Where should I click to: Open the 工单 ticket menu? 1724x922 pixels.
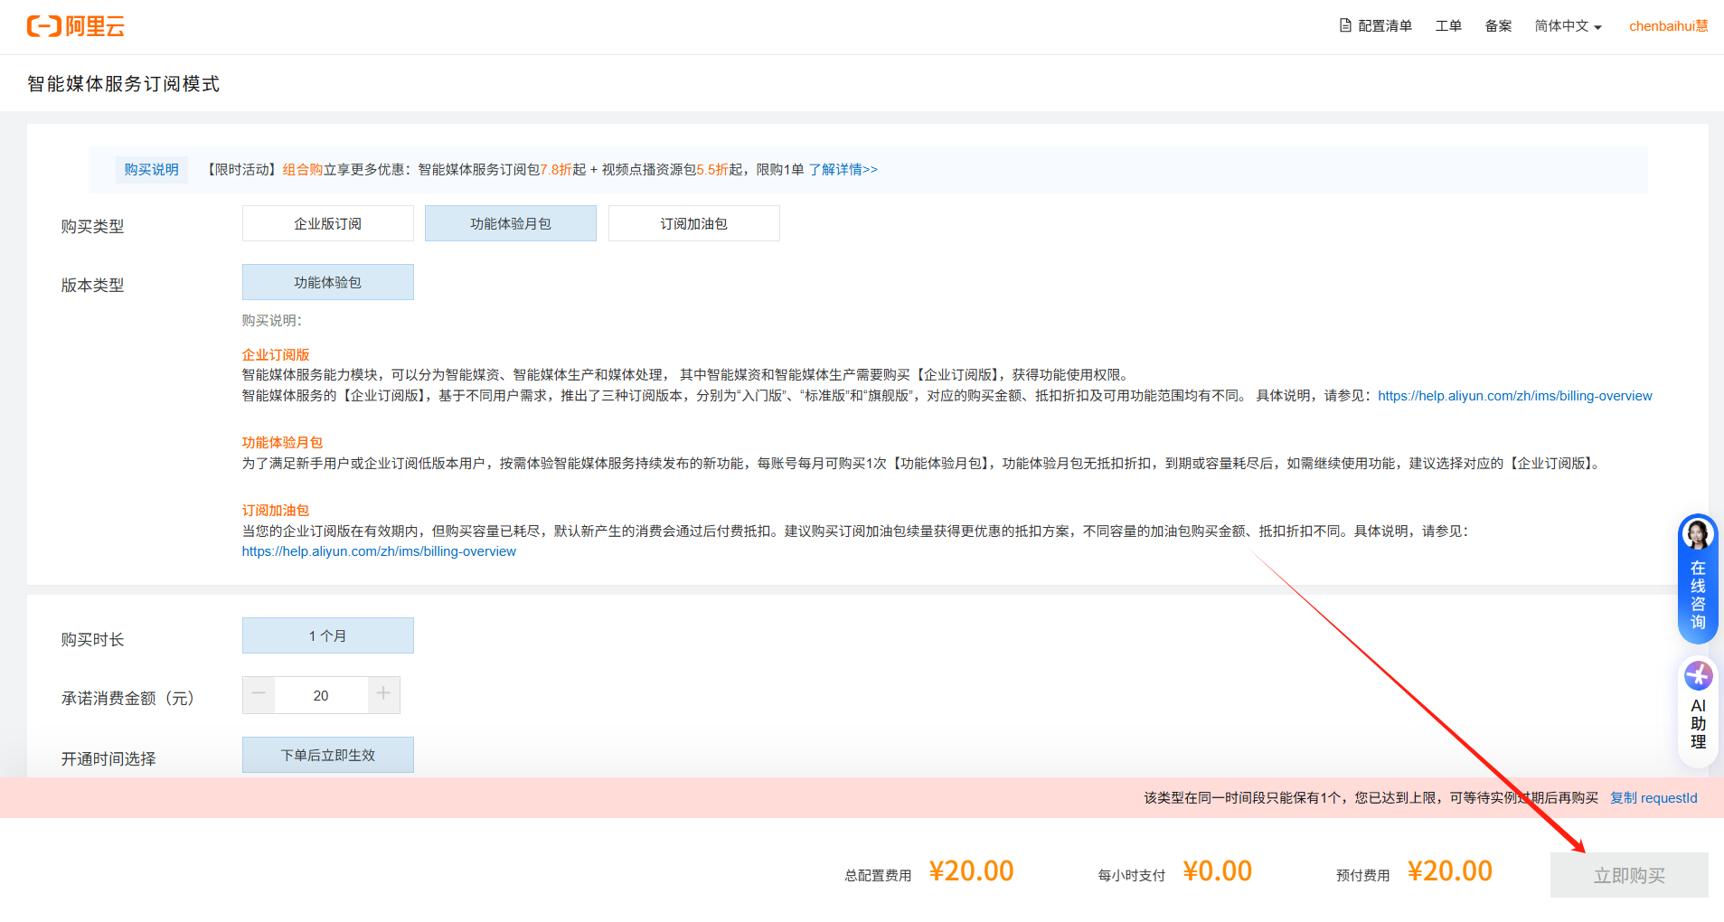click(1447, 26)
